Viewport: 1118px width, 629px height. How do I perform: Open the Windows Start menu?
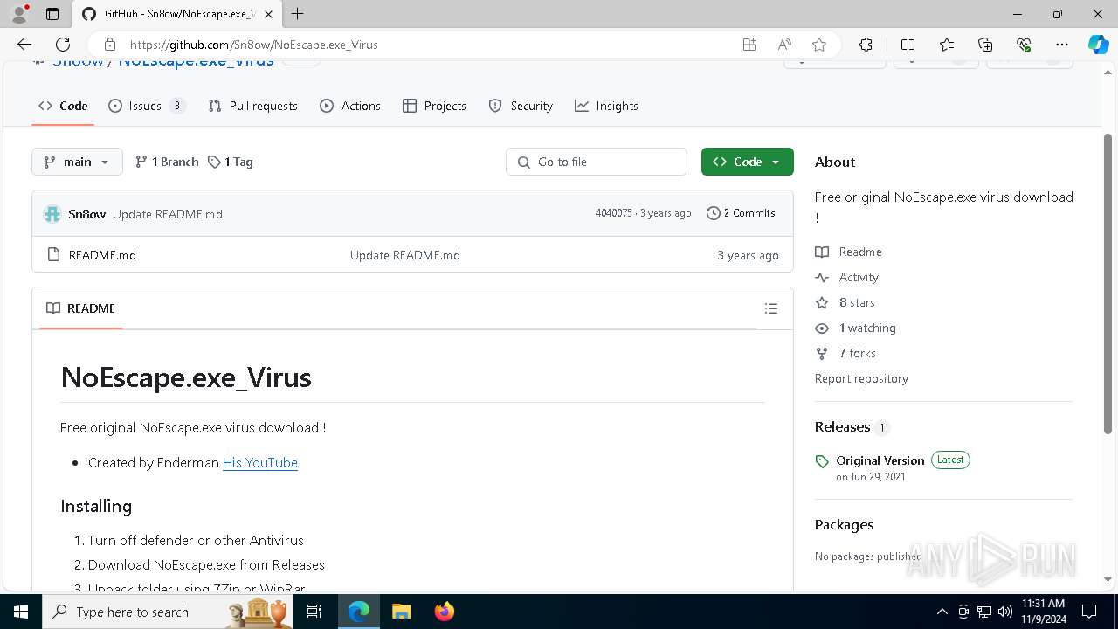(21, 612)
